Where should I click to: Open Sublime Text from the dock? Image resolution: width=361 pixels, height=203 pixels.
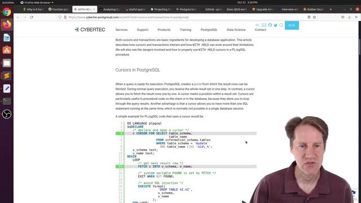click(7, 76)
